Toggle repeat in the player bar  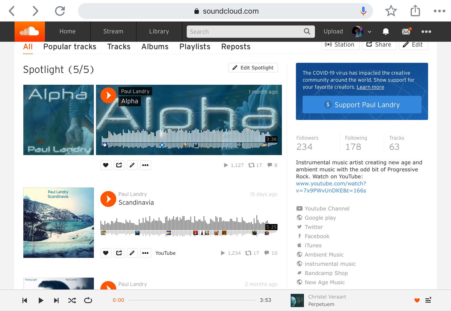88,300
